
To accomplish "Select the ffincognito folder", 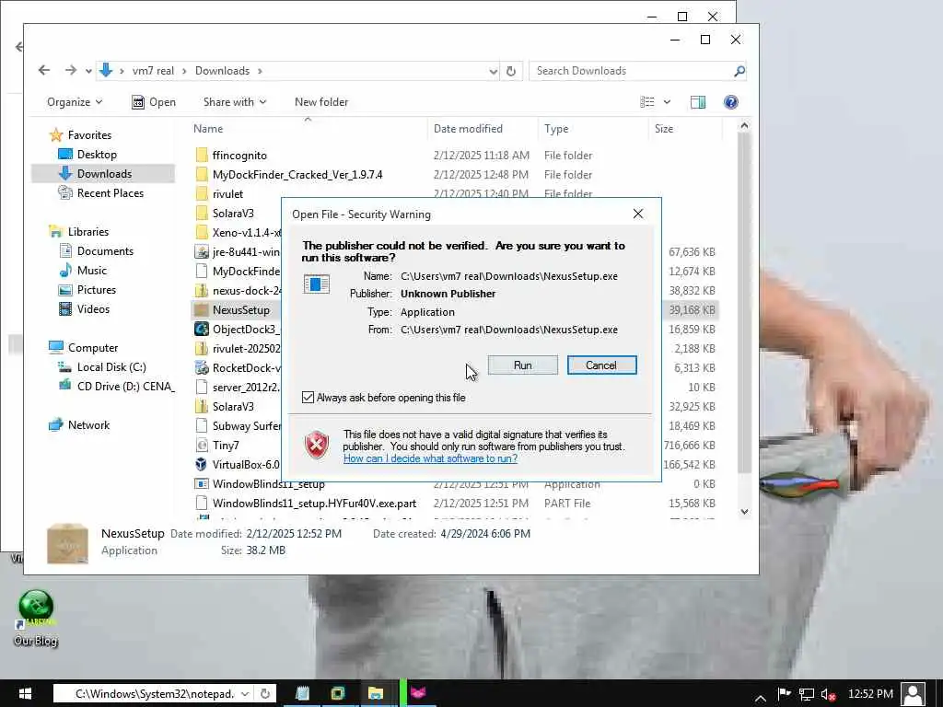I will [x=239, y=155].
